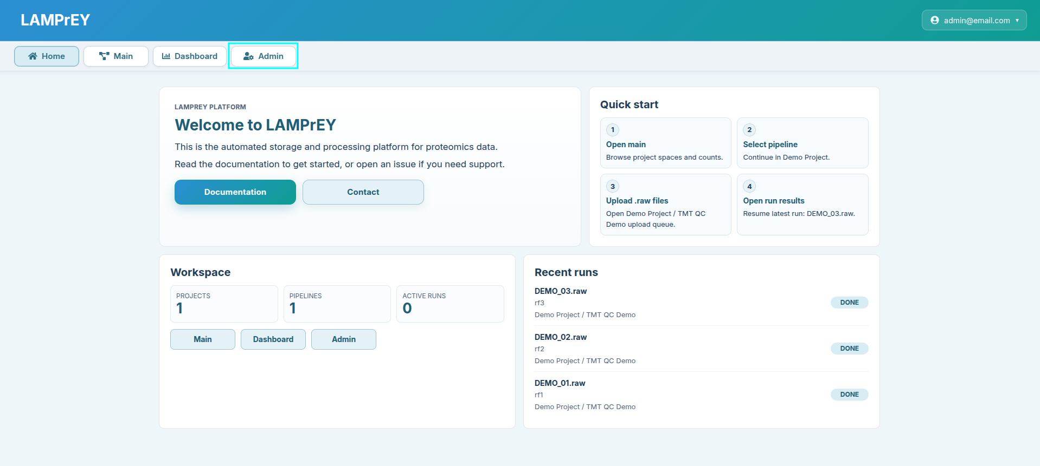
Task: Open the Documentation button
Action: [235, 192]
